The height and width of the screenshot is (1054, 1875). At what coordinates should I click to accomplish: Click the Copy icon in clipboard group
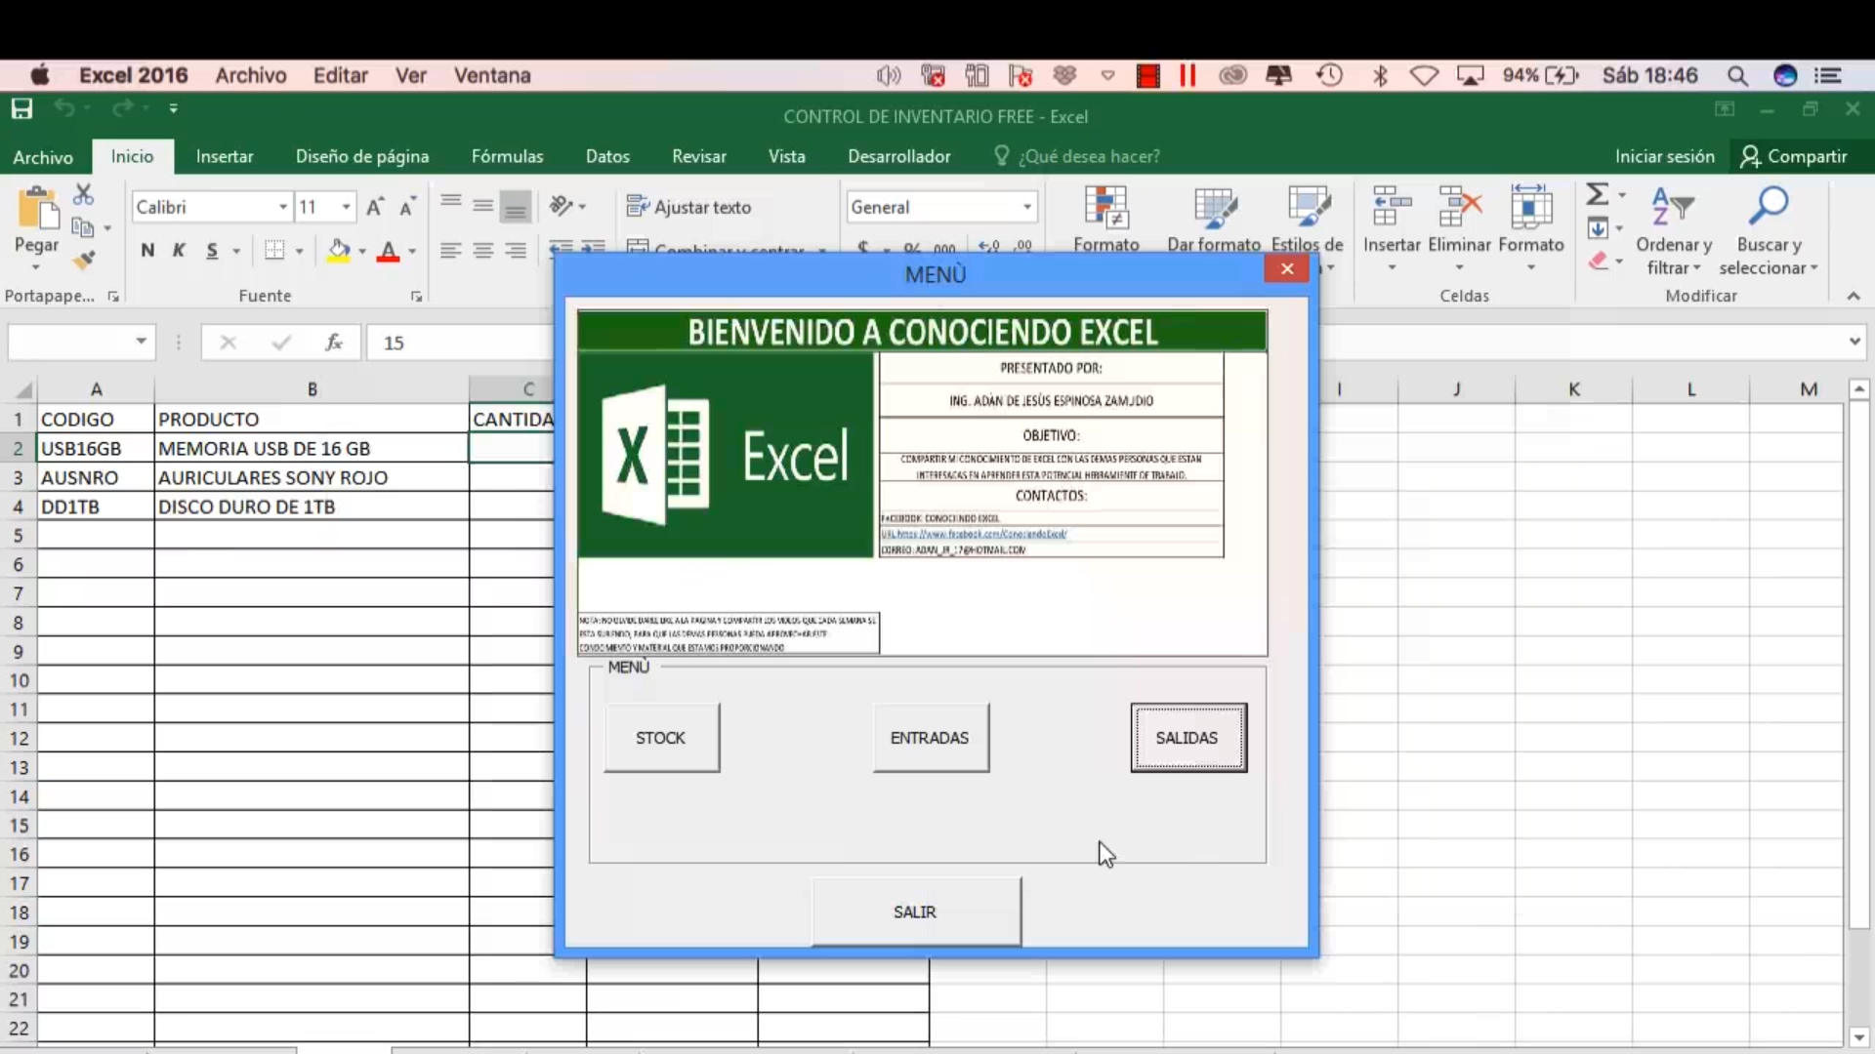coord(84,227)
